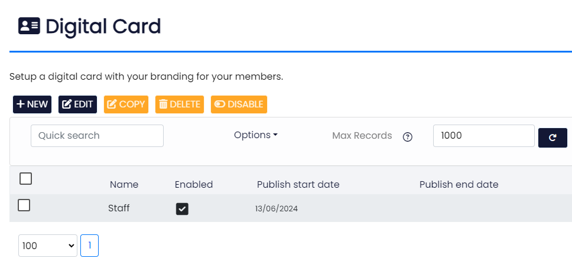Click the Max Records 1000 input
This screenshot has width=572, height=268.
(x=484, y=136)
